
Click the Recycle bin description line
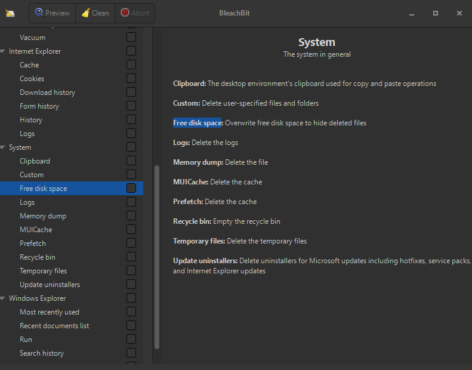click(x=227, y=221)
